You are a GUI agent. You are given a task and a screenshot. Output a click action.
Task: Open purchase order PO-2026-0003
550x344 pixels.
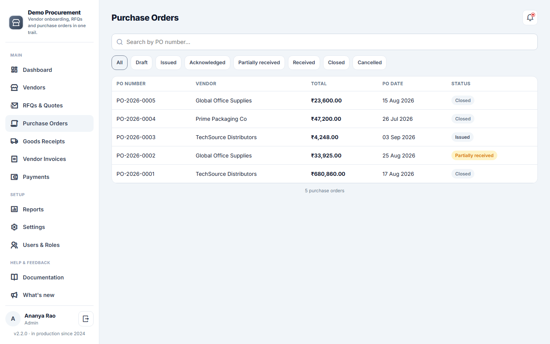tap(325, 137)
